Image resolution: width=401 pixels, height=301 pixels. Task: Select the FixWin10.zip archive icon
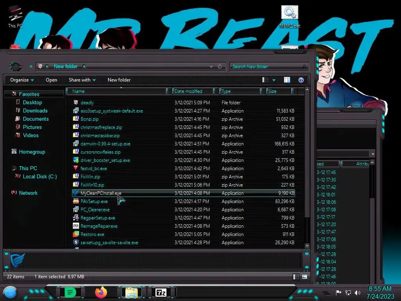(76, 185)
